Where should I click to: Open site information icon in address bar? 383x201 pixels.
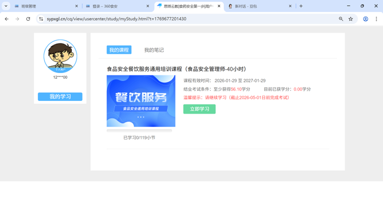(41, 19)
